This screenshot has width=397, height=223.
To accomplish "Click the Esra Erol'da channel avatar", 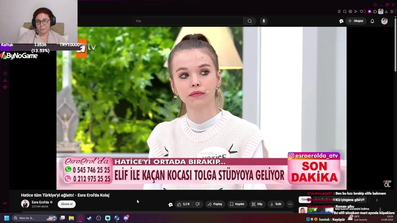I will pos(25,204).
